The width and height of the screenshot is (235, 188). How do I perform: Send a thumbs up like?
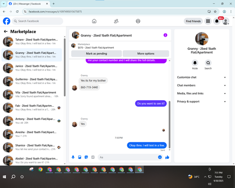(x=167, y=157)
